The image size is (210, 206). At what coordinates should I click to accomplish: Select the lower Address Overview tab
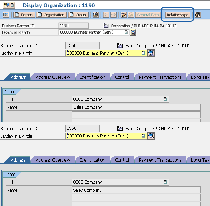53,160
